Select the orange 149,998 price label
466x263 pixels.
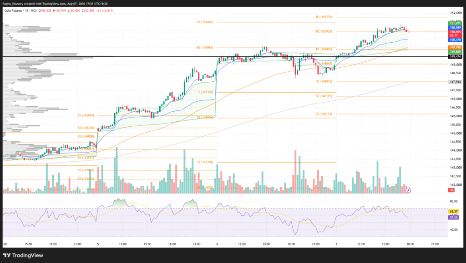(455, 47)
